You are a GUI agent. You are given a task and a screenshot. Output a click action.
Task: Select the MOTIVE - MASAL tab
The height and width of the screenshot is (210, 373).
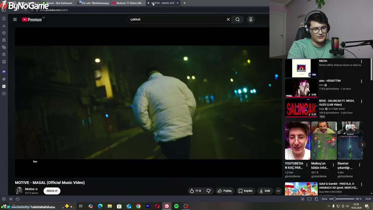tap(163, 3)
